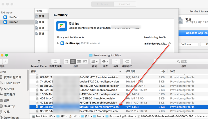Screen dimensions: 208x119
Task: Click the Finder sidebar scrollbar
Action: pos(28,80)
